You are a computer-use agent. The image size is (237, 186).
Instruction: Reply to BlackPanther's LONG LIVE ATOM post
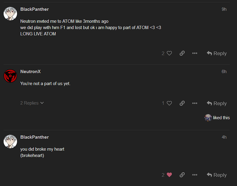(217, 53)
